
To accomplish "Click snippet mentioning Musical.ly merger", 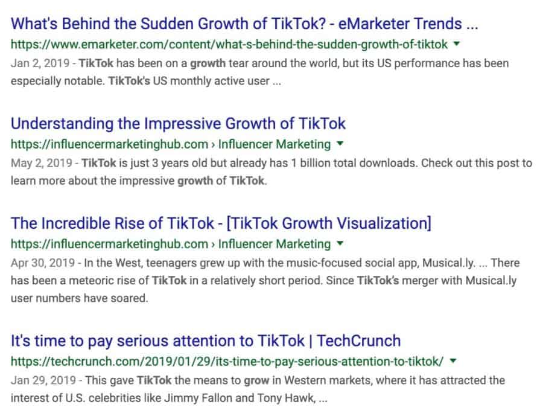I will (x=265, y=281).
